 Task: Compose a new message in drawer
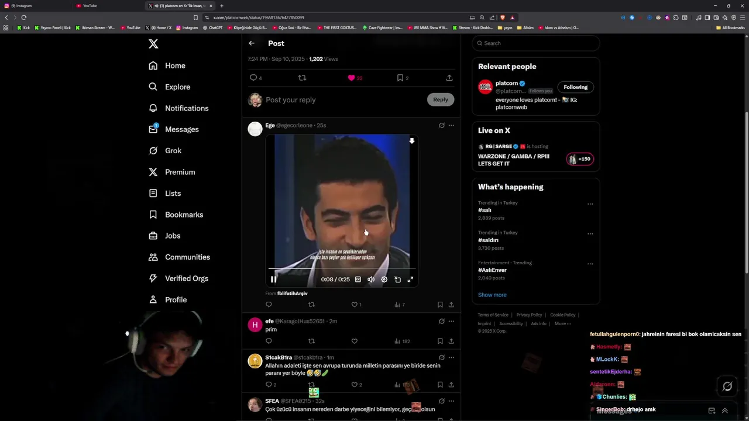click(x=712, y=410)
